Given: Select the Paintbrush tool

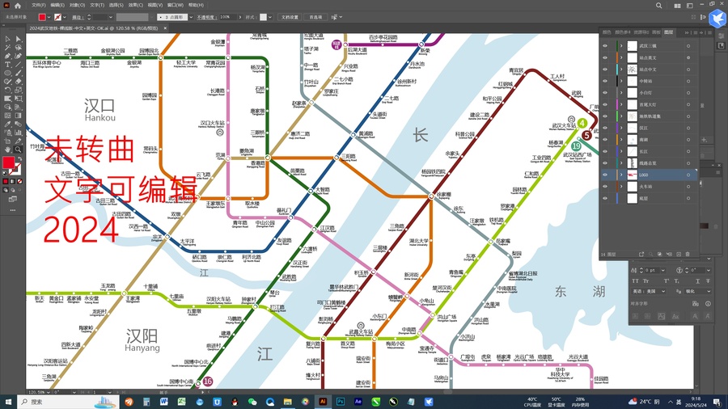Looking at the screenshot, I should 18,73.
